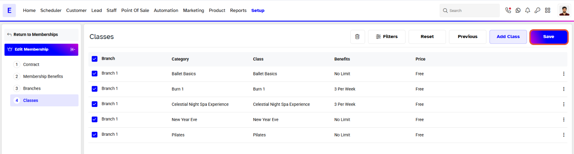Open the New Year Eve row options

563,120
